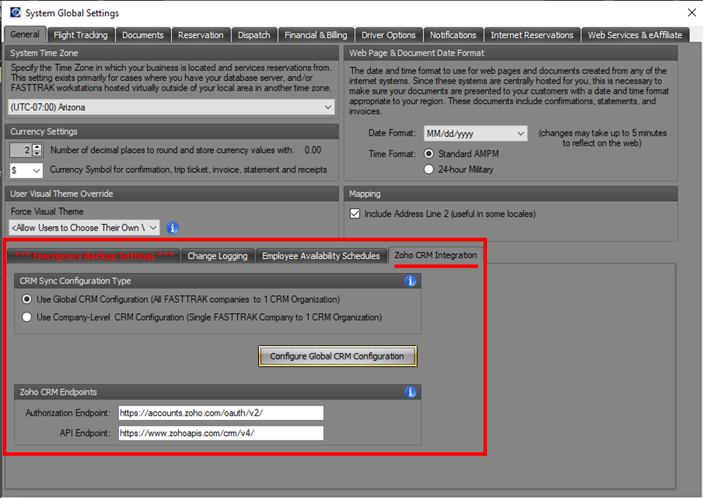The image size is (703, 498).
Task: Open the Employee Availability Schedules tab
Action: point(321,255)
